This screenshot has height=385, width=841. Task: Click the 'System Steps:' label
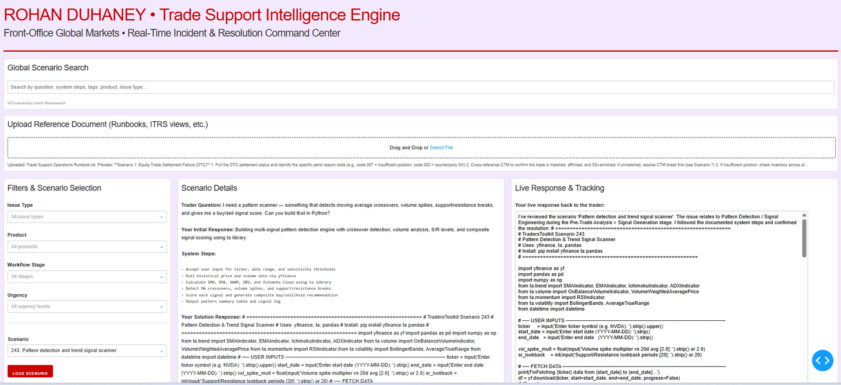click(198, 254)
